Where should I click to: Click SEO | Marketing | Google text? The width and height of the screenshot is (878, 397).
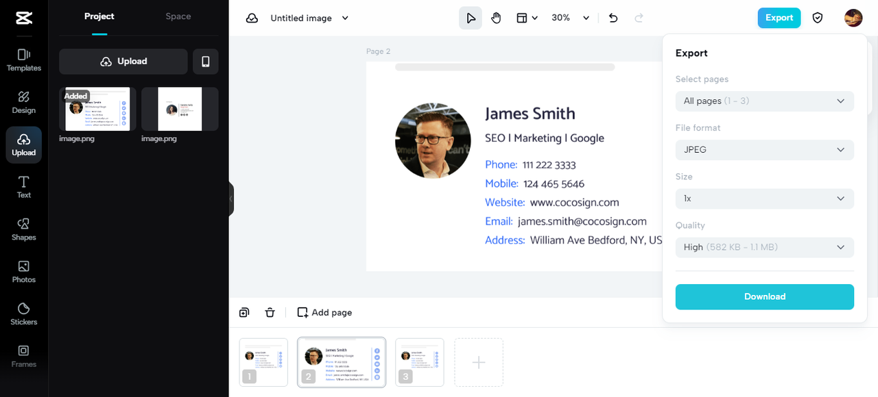545,138
